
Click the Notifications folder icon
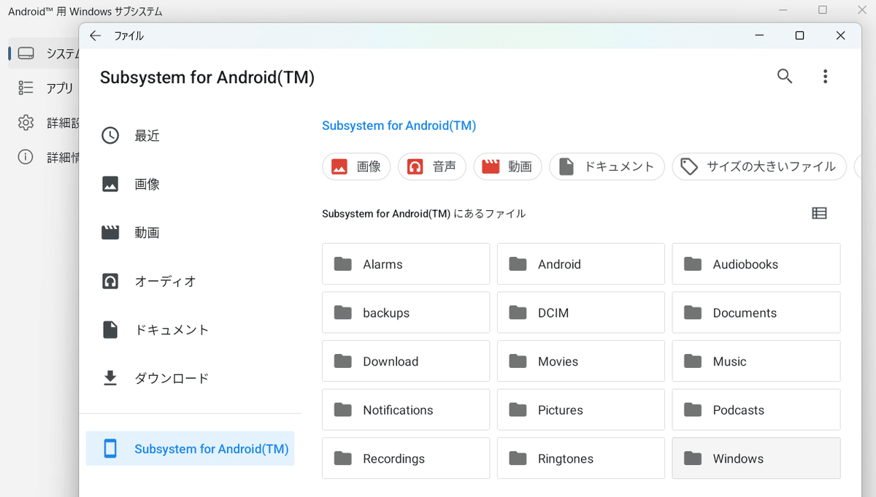(342, 409)
